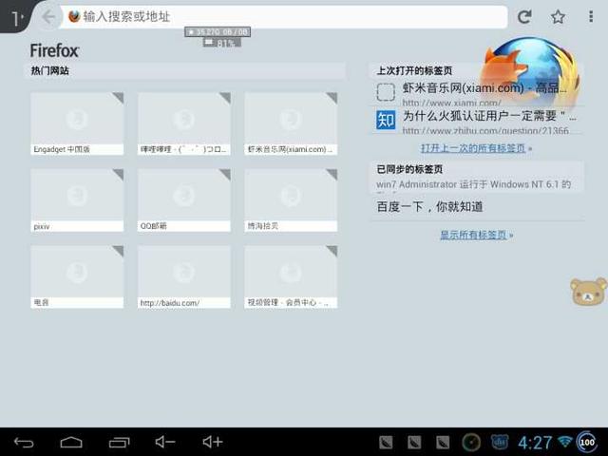Open clock showing 4:27
608x456 pixels.
(535, 443)
